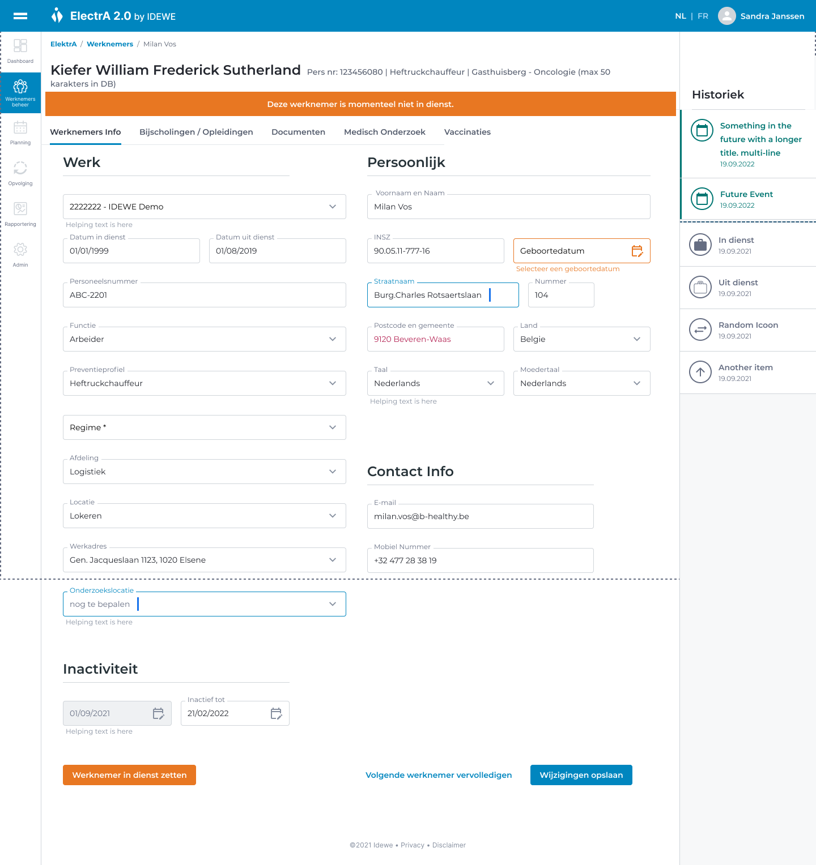This screenshot has height=865, width=816.
Task: Open the Preventieprofiel dropdown
Action: tap(332, 383)
